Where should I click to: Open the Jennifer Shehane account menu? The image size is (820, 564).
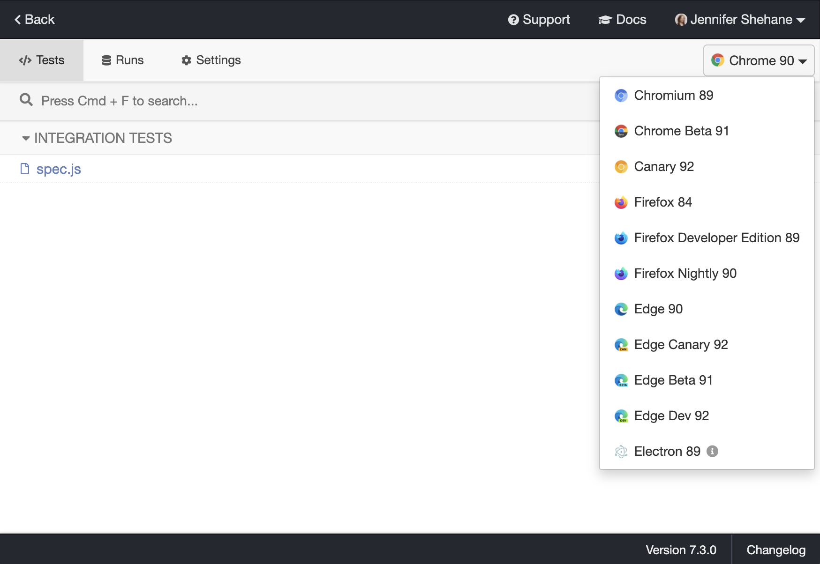pyautogui.click(x=740, y=19)
